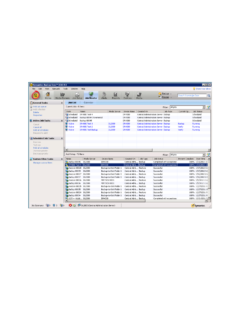This screenshot has width=240, height=311.
Task: Open the Edit menu
Action: 40,89
